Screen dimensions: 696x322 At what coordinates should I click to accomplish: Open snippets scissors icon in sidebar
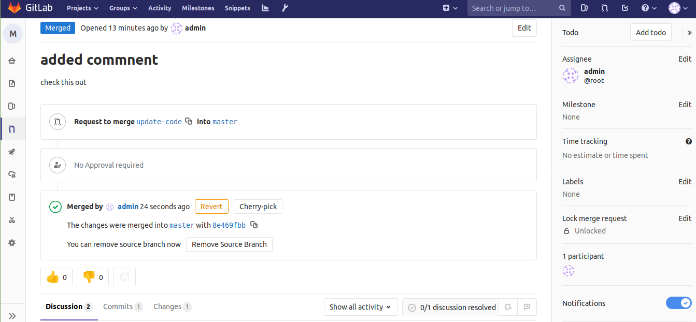(12, 220)
